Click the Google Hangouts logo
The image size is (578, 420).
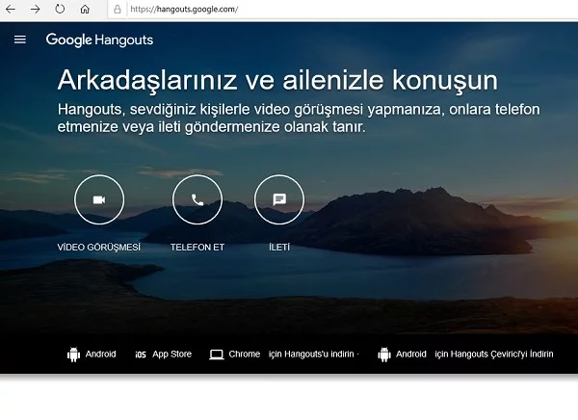pyautogui.click(x=99, y=40)
